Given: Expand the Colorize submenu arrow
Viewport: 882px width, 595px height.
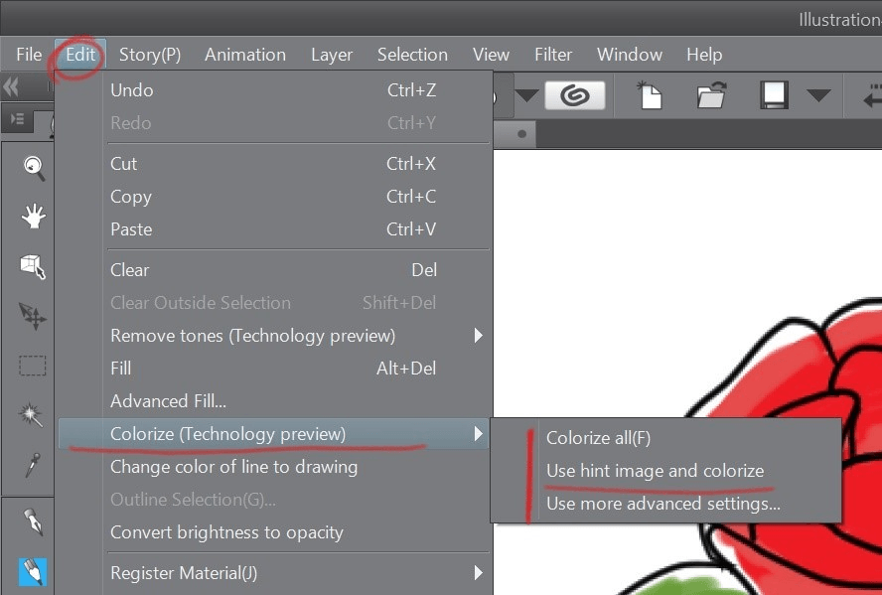Looking at the screenshot, I should pos(478,434).
